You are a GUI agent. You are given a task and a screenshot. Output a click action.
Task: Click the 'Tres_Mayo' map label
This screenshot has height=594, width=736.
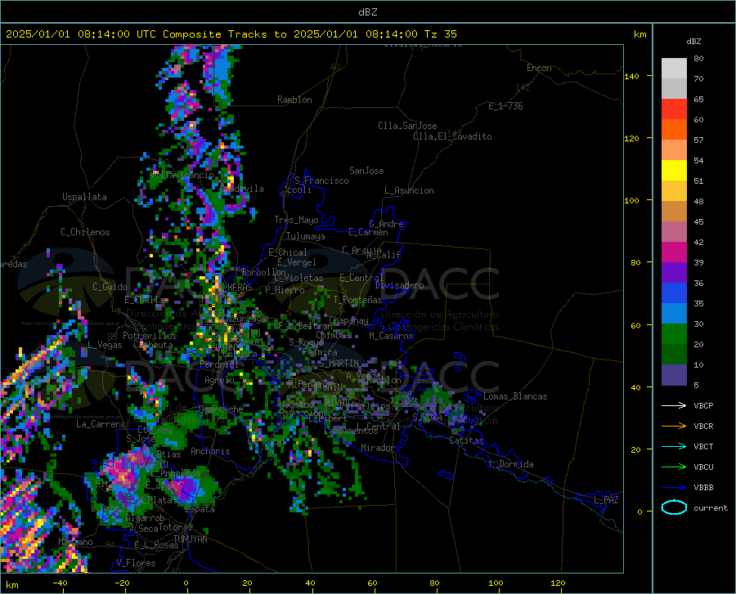(296, 220)
